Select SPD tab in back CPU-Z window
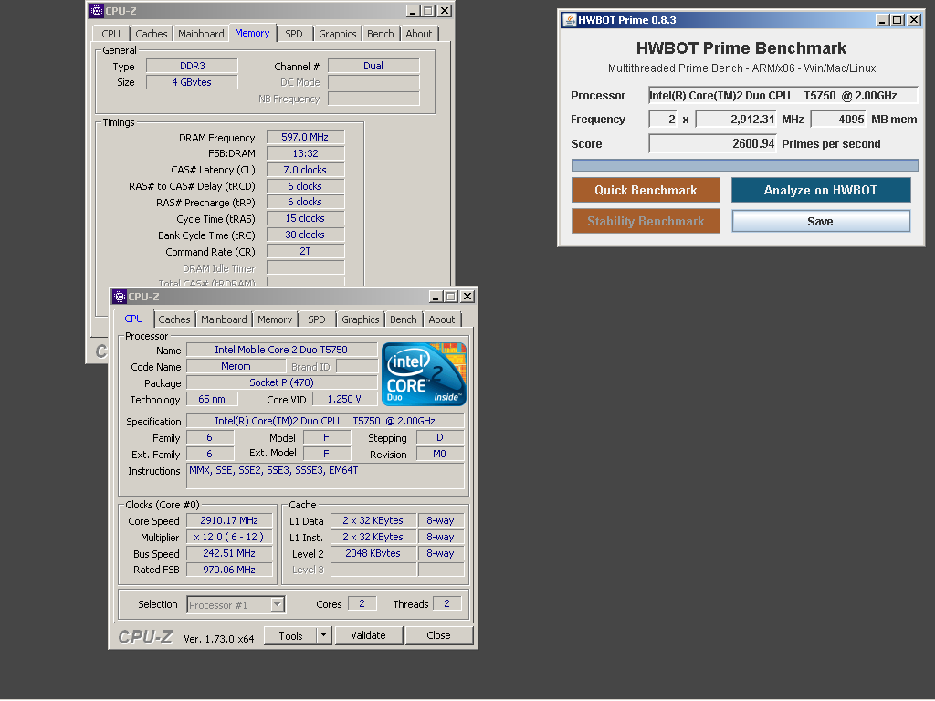 point(293,34)
